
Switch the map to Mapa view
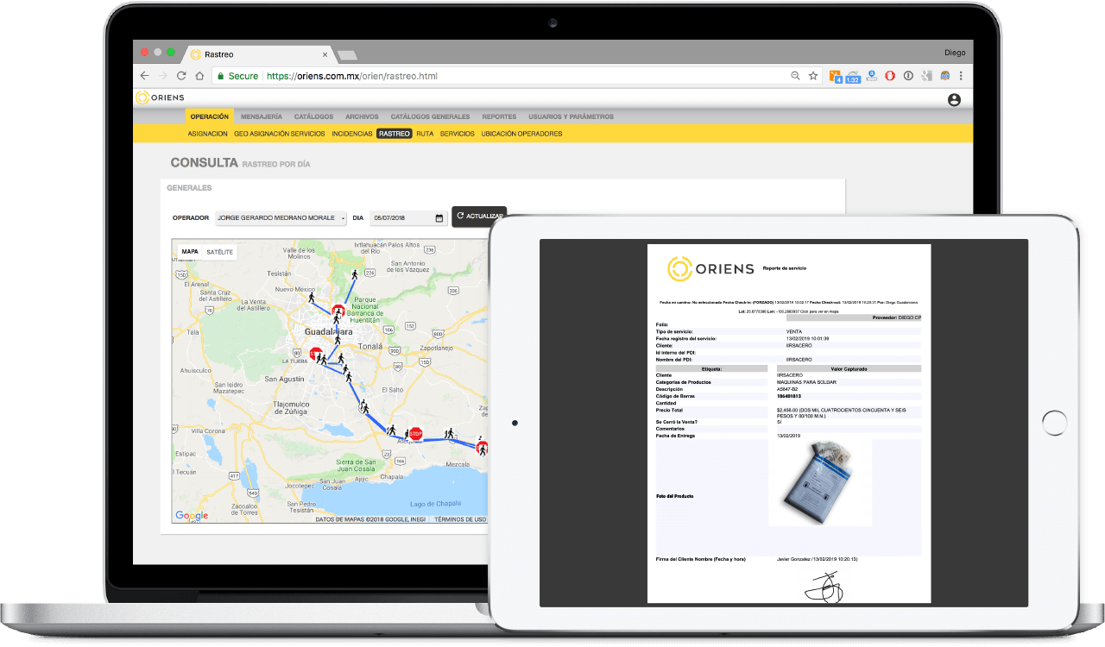pyautogui.click(x=190, y=252)
